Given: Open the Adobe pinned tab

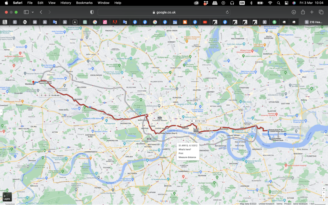Looking at the screenshot, I should (115, 22).
